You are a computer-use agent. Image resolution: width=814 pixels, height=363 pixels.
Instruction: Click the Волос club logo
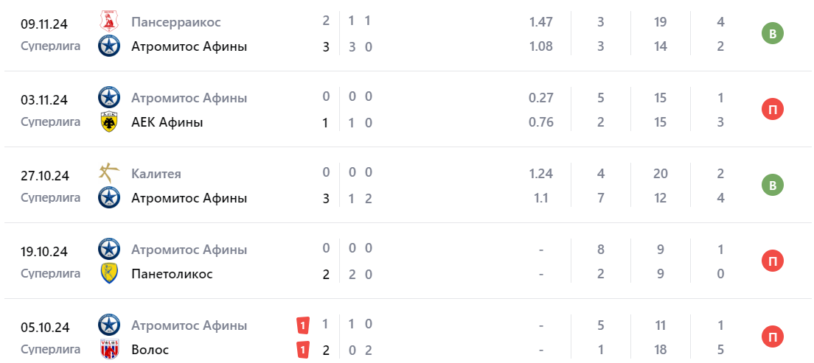click(109, 350)
